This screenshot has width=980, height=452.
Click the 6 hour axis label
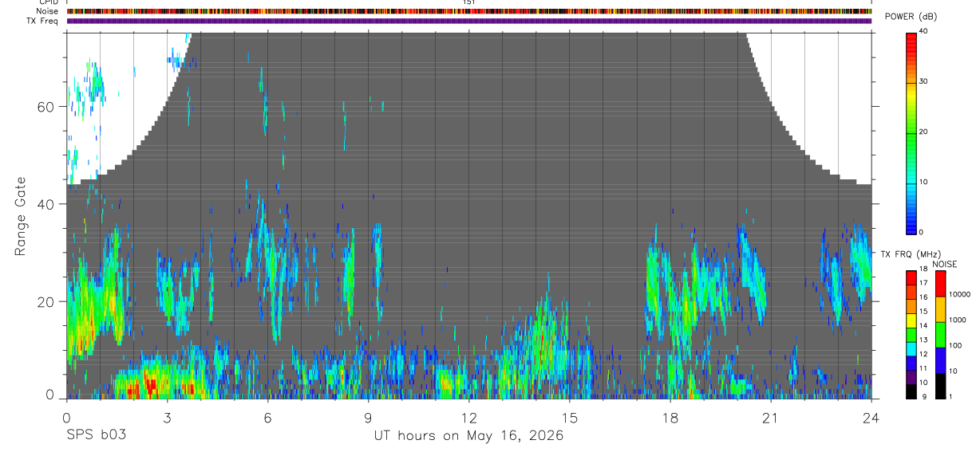tap(267, 417)
